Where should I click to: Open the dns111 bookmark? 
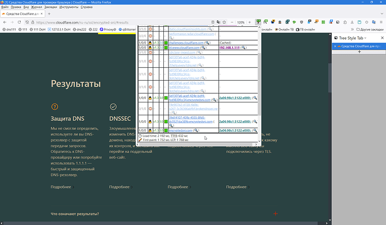click(9, 29)
